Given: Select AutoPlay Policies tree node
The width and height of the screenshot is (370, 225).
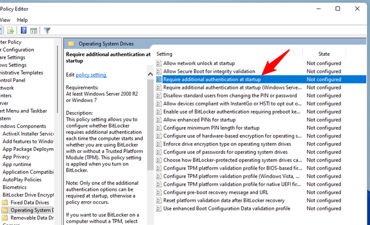Looking at the screenshot, I should 22,179.
